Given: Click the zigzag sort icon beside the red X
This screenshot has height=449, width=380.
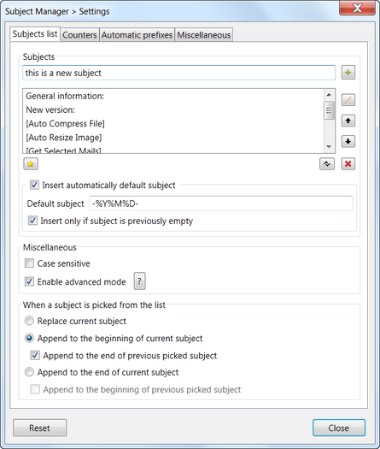Looking at the screenshot, I should 327,164.
